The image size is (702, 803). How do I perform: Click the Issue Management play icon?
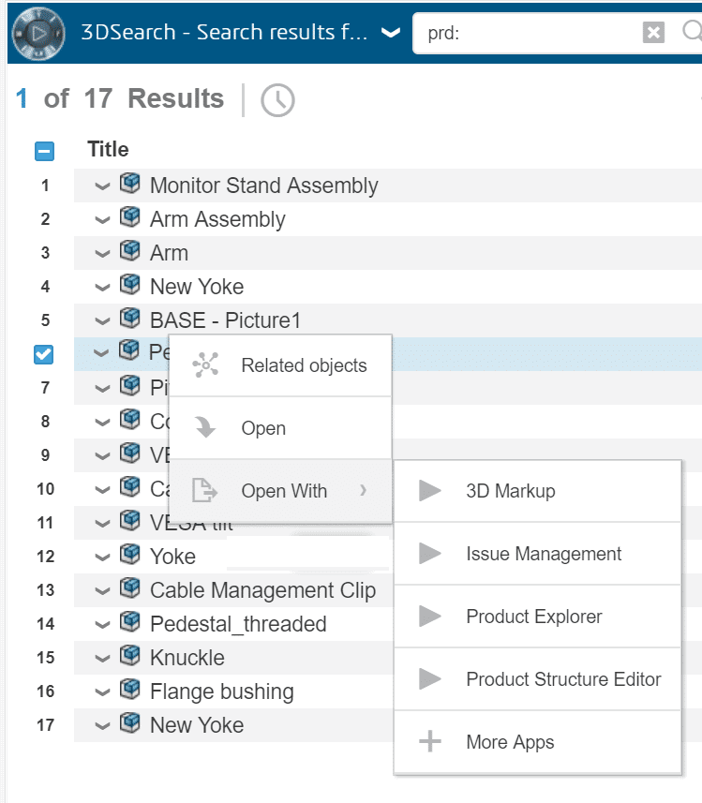429,553
